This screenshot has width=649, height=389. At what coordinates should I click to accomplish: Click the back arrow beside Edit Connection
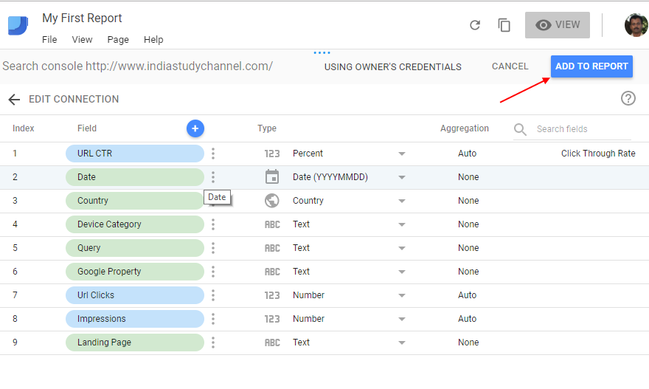click(13, 100)
